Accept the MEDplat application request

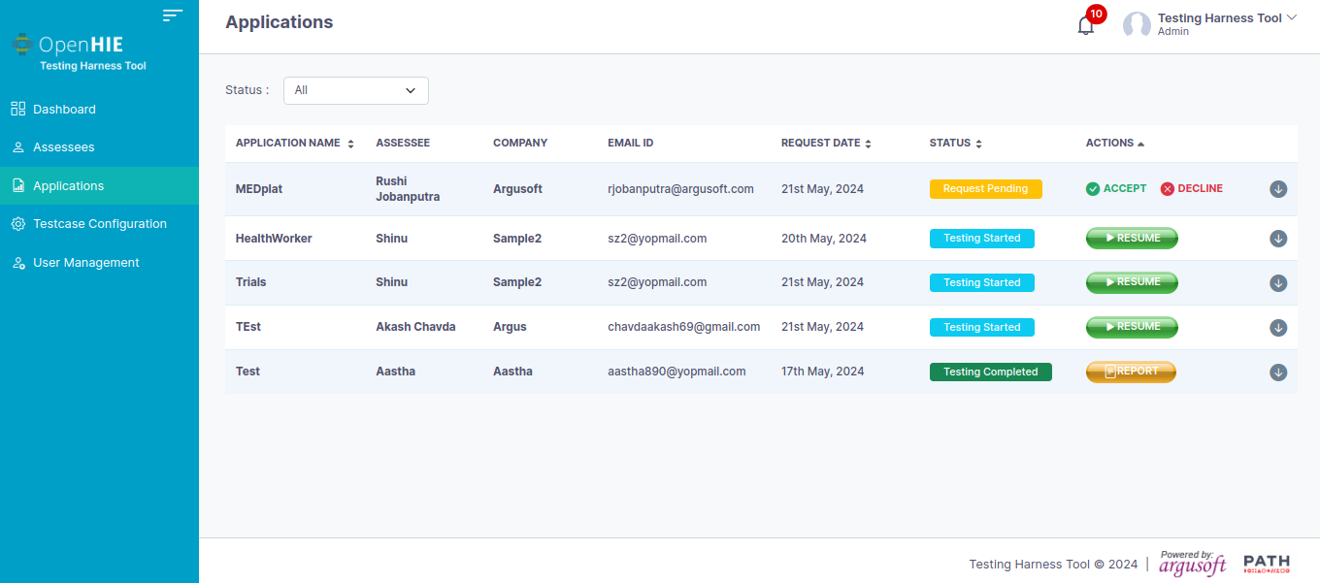coord(1116,188)
